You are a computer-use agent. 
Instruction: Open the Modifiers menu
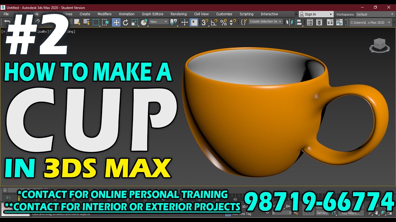pos(104,14)
